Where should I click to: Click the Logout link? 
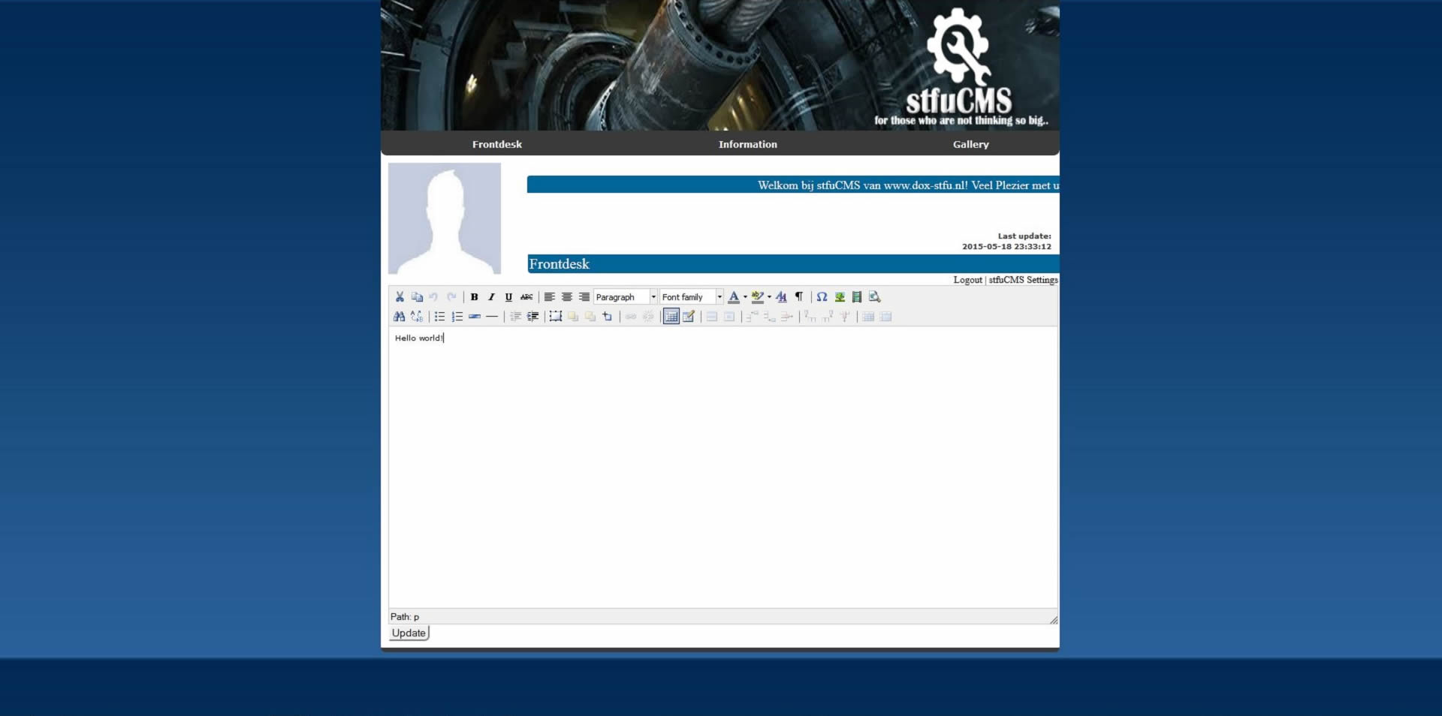click(x=967, y=280)
